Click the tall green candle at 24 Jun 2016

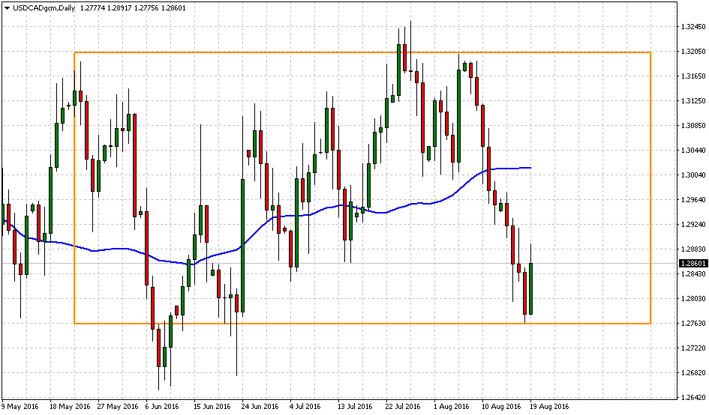[x=242, y=246]
